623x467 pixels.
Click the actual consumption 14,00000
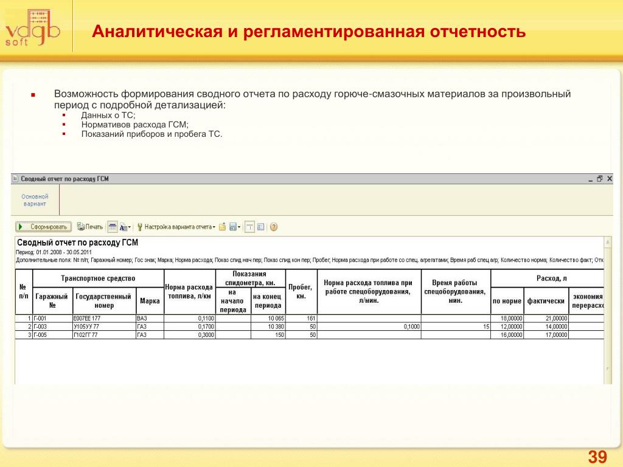click(546, 327)
